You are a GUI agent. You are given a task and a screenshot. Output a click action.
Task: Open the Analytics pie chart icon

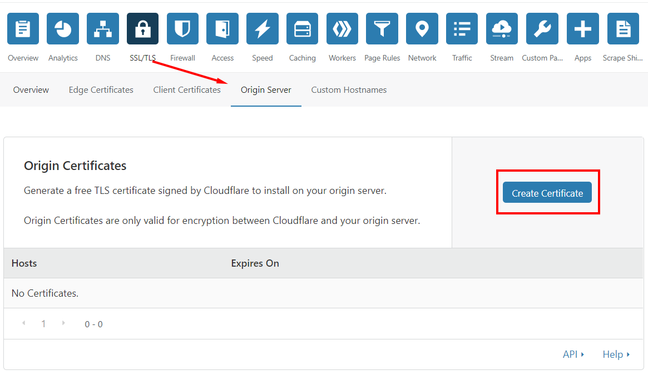coord(63,28)
